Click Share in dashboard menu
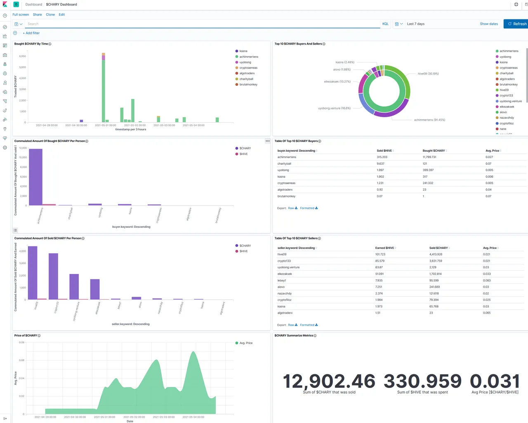The height and width of the screenshot is (423, 528). [x=38, y=14]
